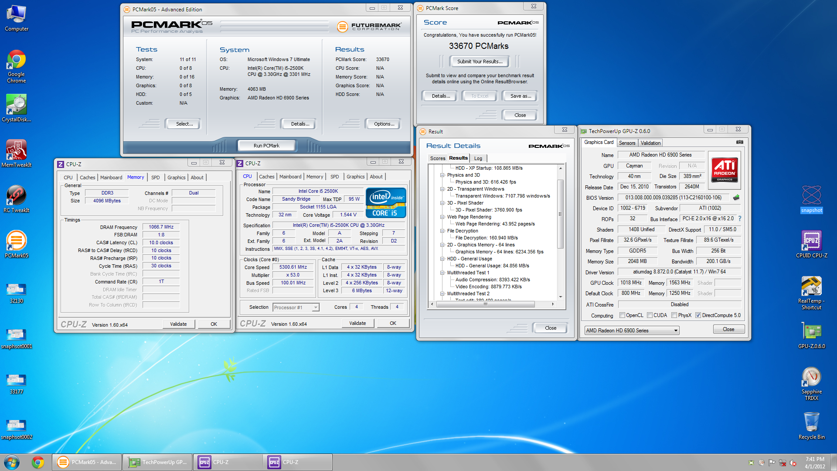The width and height of the screenshot is (837, 471).
Task: Open MemTweakIt desktop shortcut
Action: 16,154
